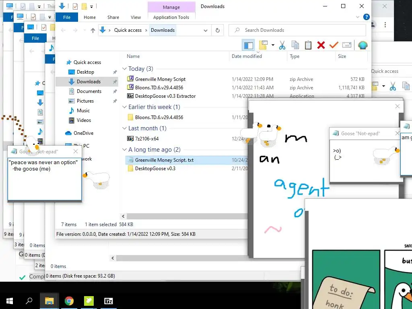Open the Folder Options toolbar icon
Viewport: 412px width, 309px height.
click(x=264, y=45)
